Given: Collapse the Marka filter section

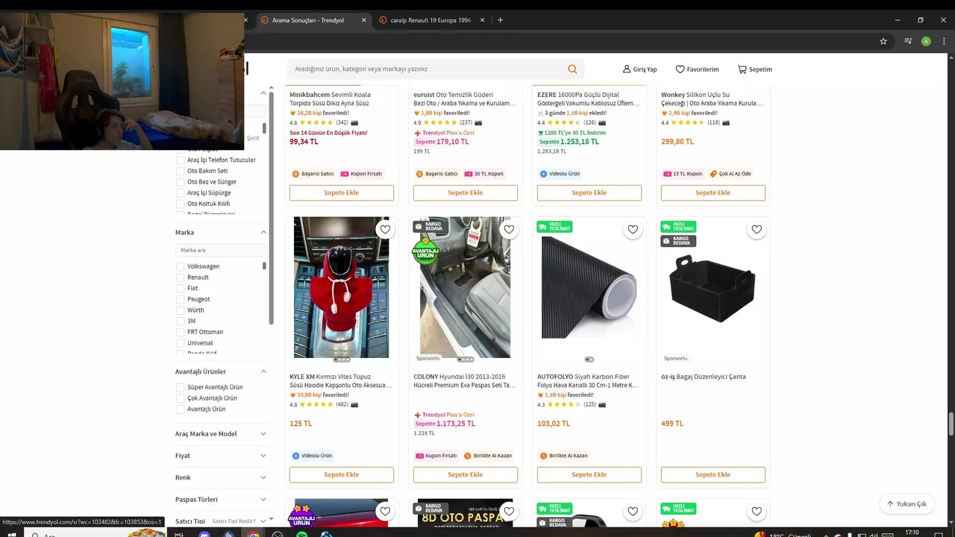Looking at the screenshot, I should coord(263,233).
